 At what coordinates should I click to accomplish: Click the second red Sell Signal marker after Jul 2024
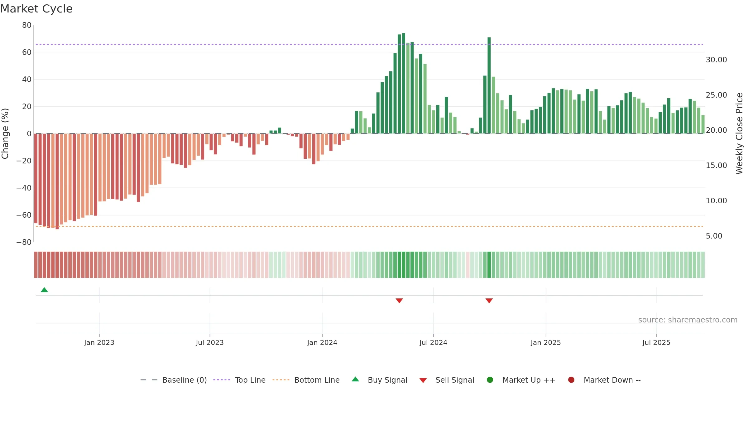[489, 301]
